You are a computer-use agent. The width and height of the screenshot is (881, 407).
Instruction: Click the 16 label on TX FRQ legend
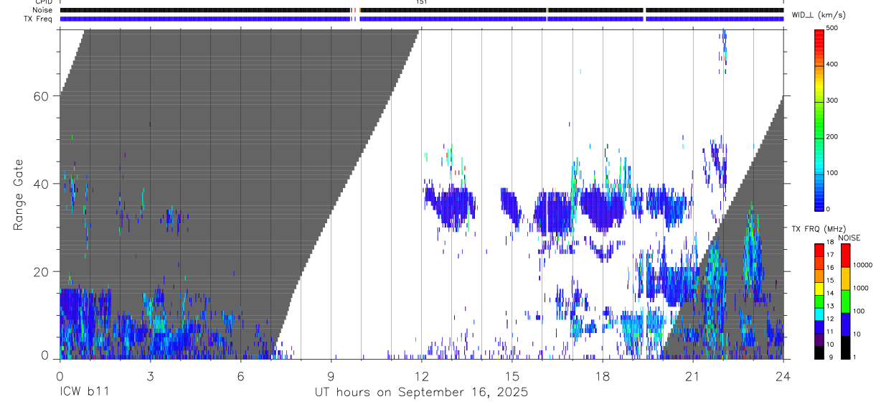coord(829,268)
